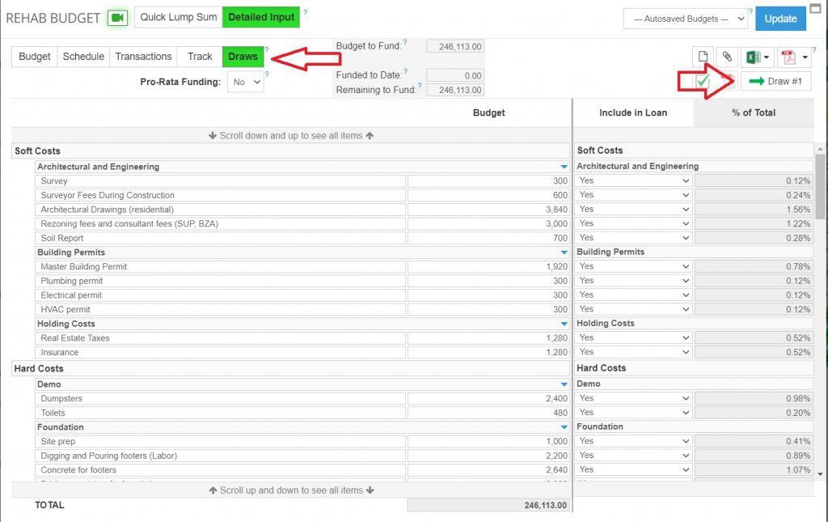Click help icon next to Budget to Fund
Image resolution: width=828 pixels, height=522 pixels.
point(404,43)
